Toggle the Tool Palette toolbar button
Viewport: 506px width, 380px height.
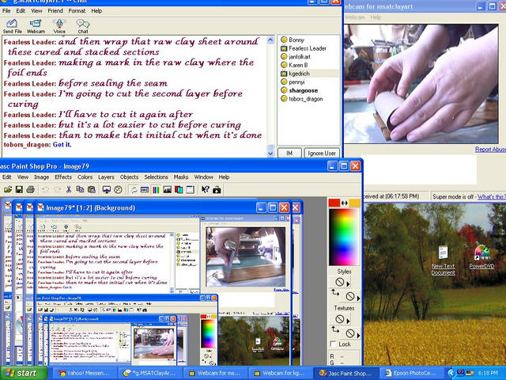click(x=134, y=190)
